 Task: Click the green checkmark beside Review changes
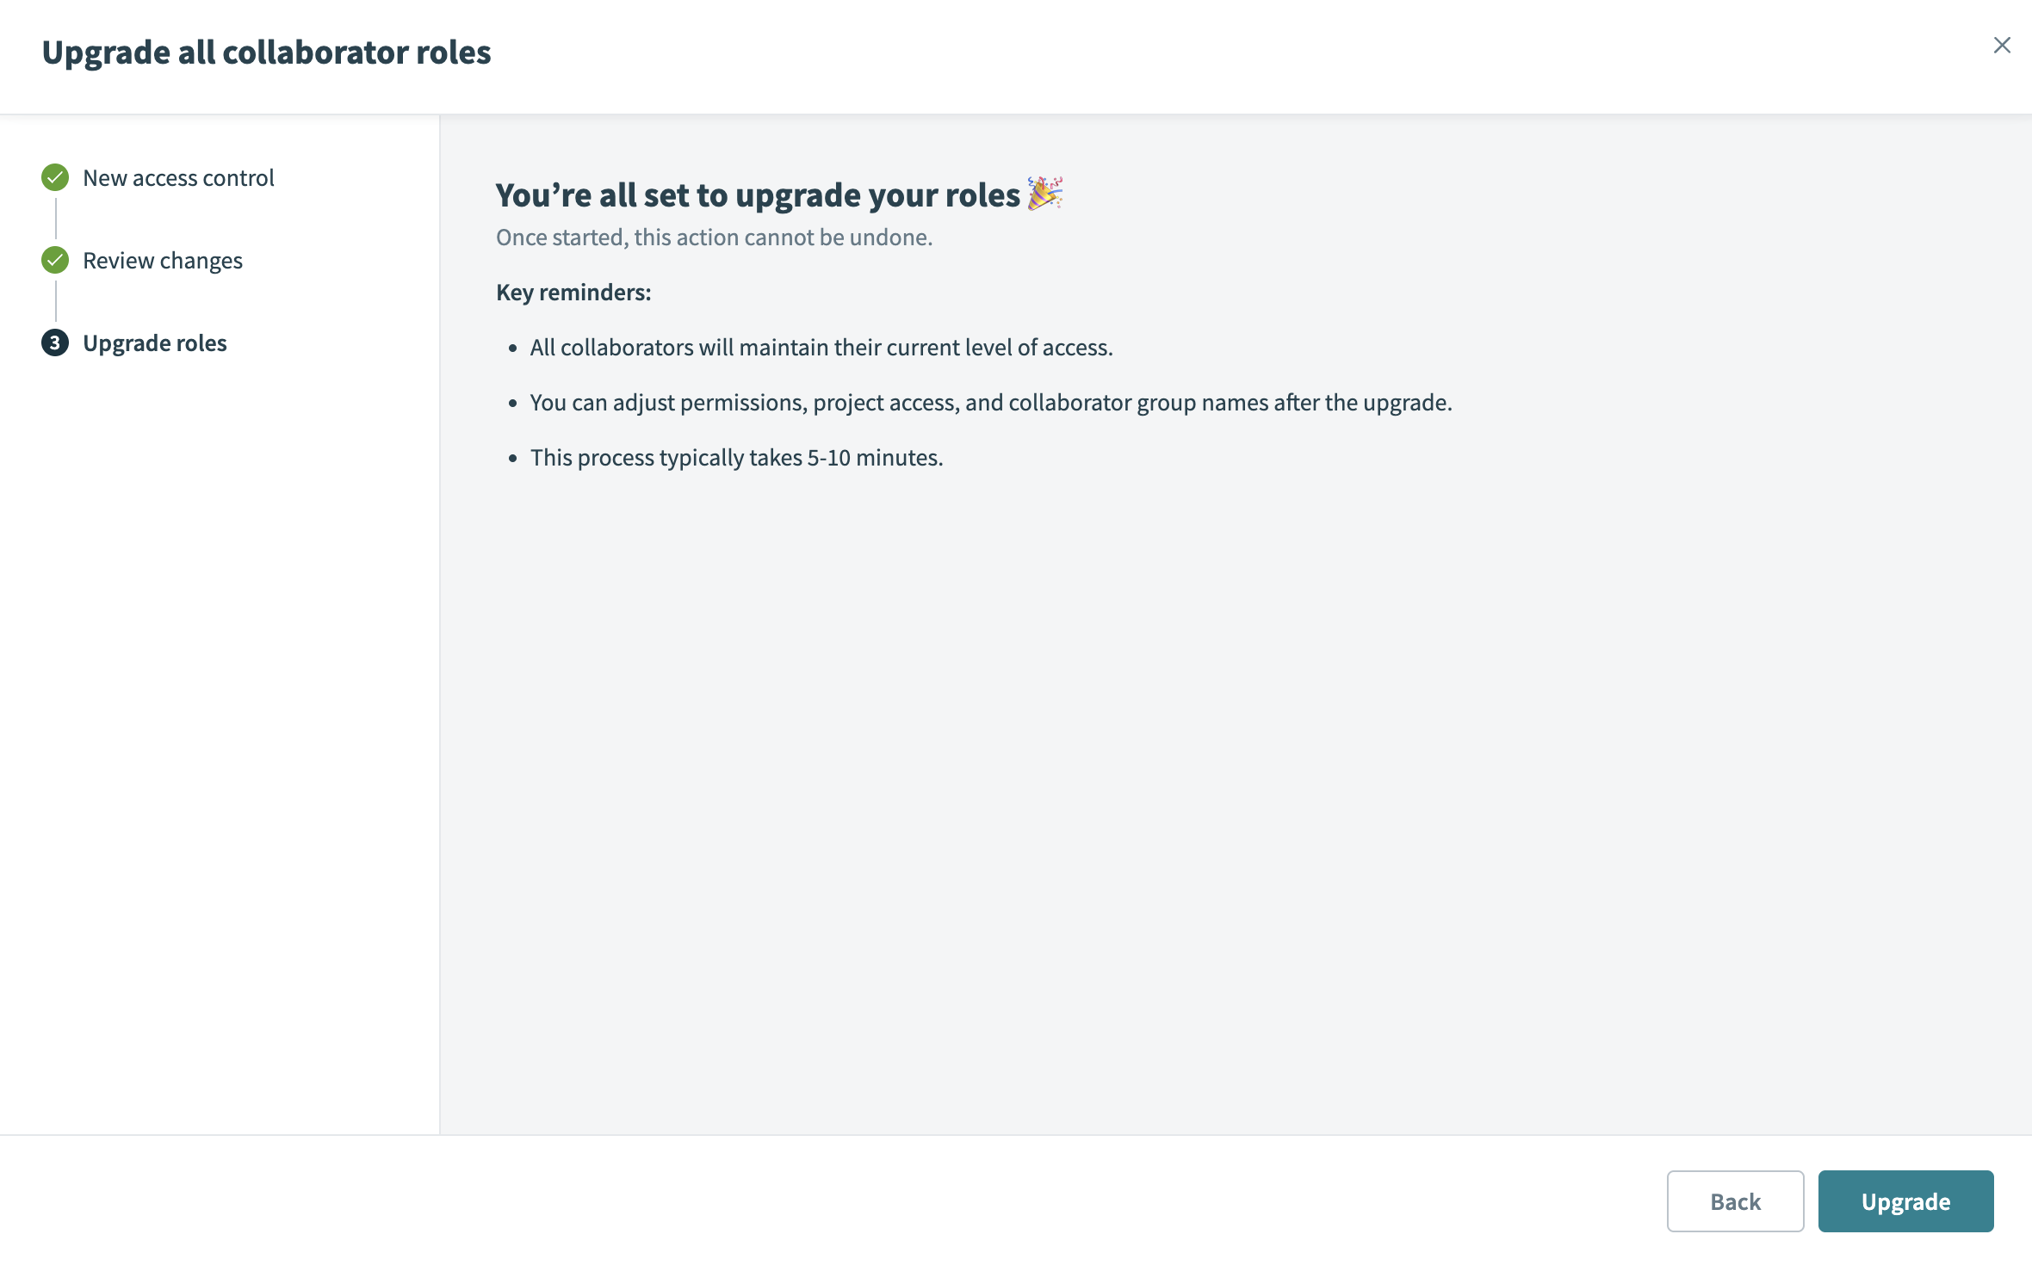55,260
